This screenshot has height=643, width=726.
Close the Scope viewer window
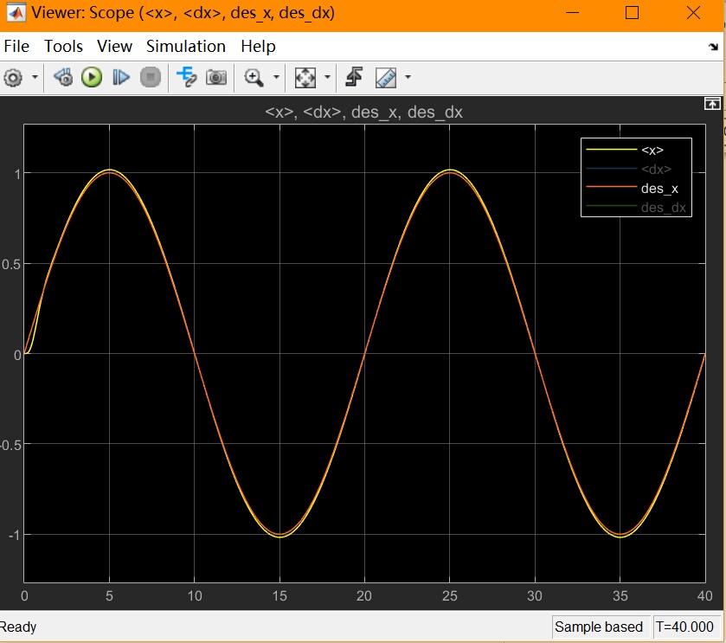coord(693,12)
